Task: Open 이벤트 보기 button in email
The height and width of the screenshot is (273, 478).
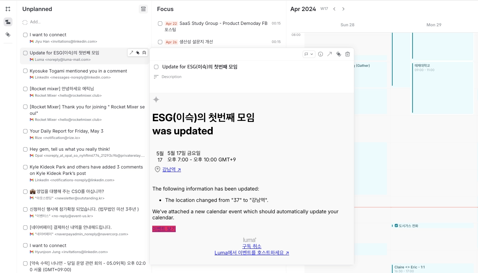Action: tap(164, 229)
